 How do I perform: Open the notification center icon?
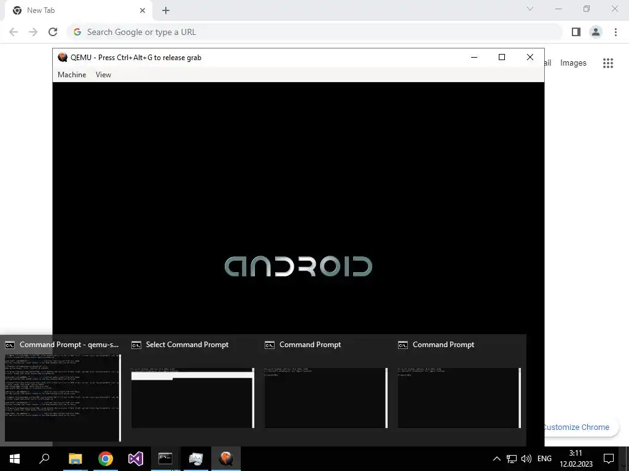(609, 459)
